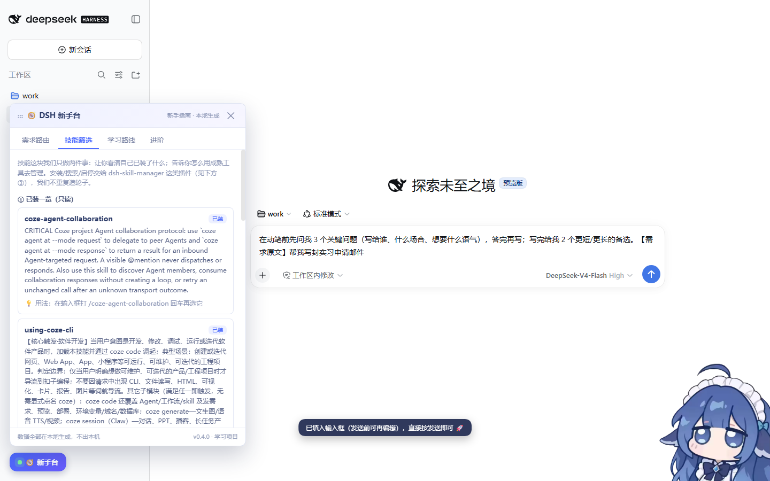Click the v0.4.0 · 学习项目 footer text
Screen dimensions: 770x481
point(215,437)
